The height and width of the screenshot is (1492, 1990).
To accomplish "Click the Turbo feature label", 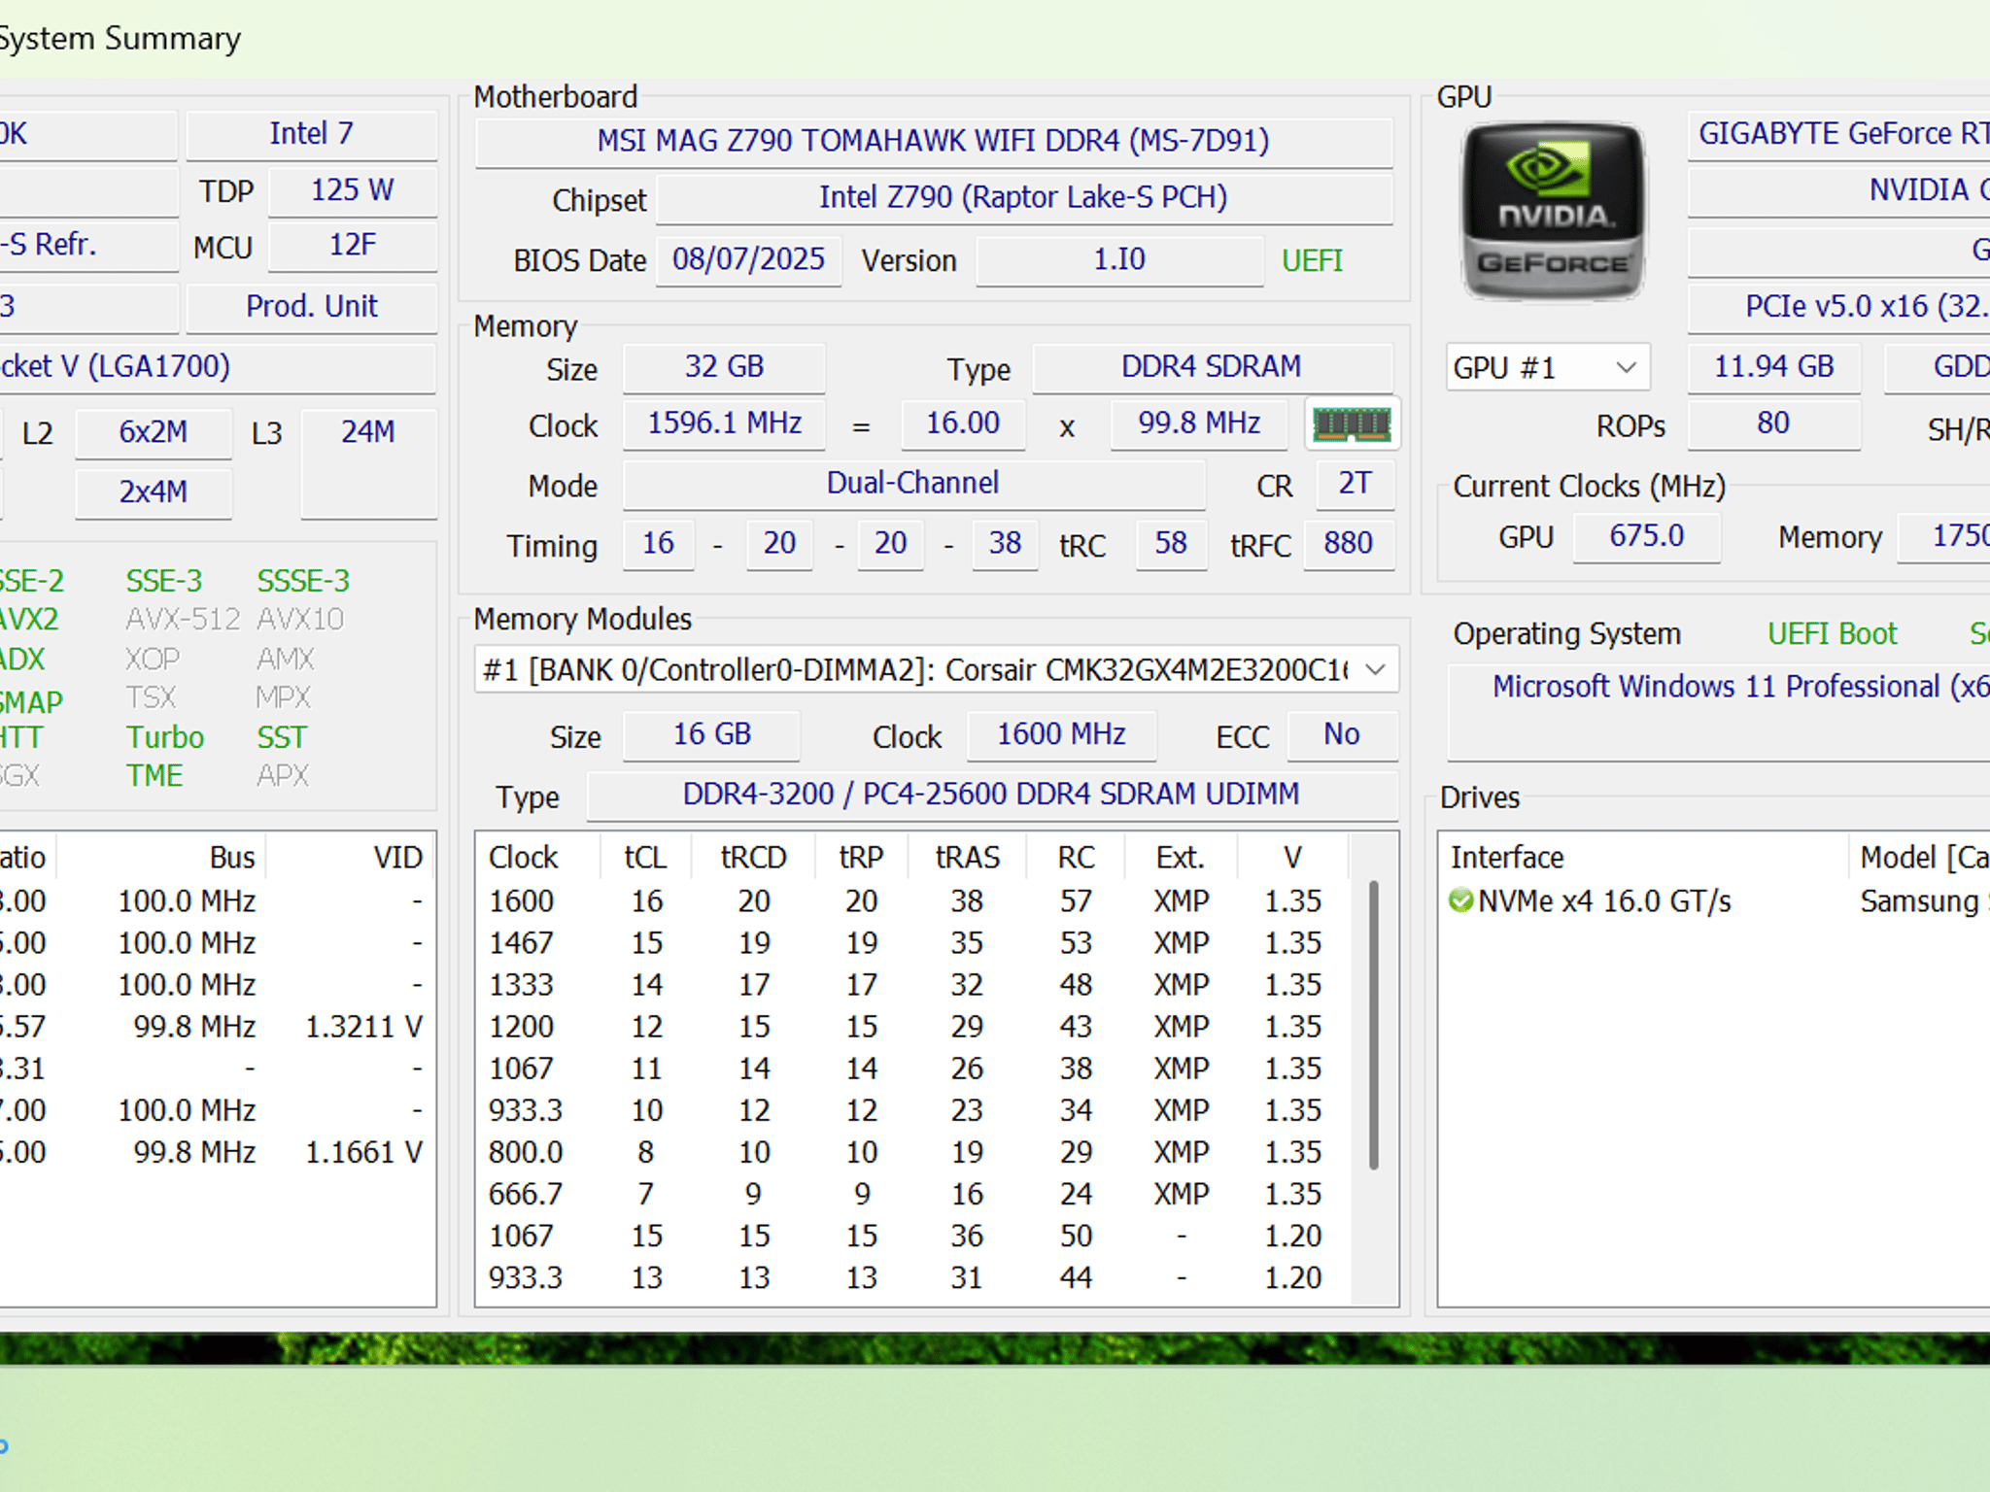I will tap(165, 737).
